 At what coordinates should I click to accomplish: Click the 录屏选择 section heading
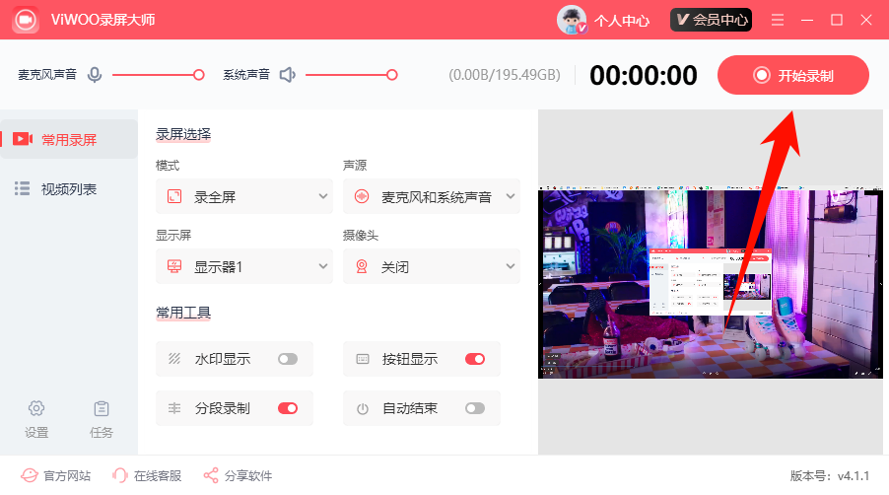pyautogui.click(x=183, y=134)
